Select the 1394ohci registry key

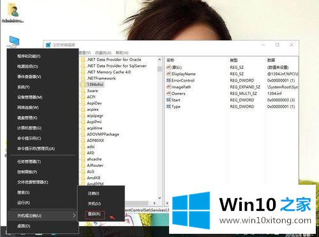[x=95, y=85]
